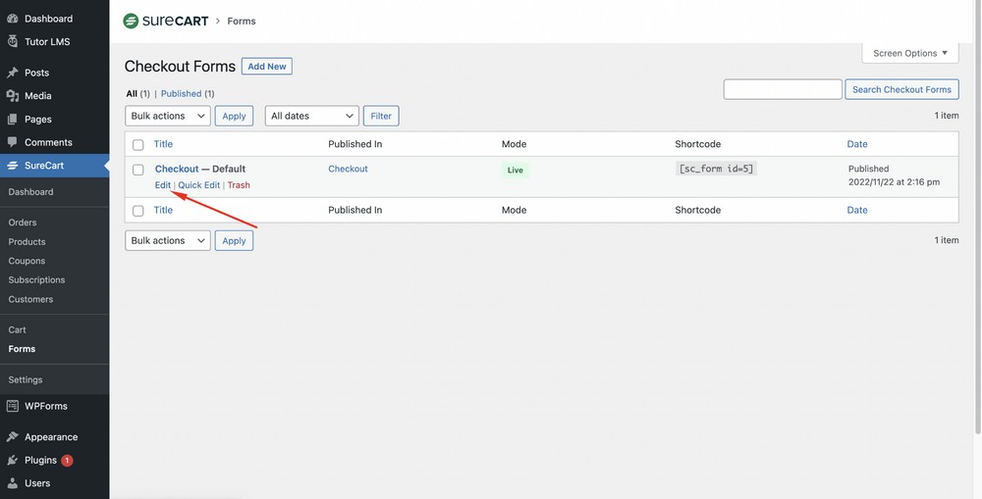
Task: Click the Comments bubble icon
Action: tap(12, 142)
